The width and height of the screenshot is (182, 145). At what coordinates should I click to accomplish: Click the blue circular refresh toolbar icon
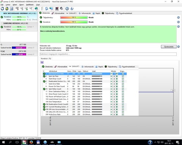(2, 9)
